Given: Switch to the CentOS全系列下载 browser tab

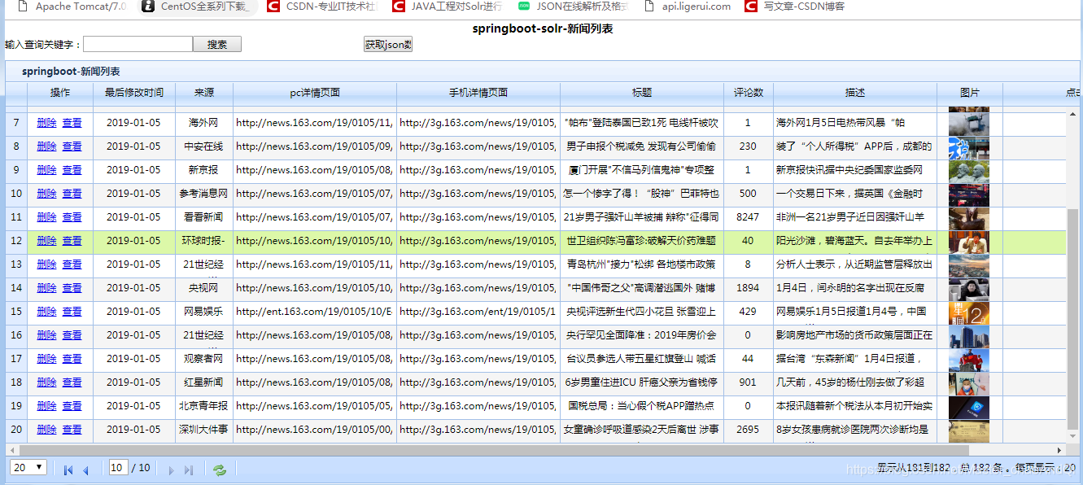Looking at the screenshot, I should (199, 7).
